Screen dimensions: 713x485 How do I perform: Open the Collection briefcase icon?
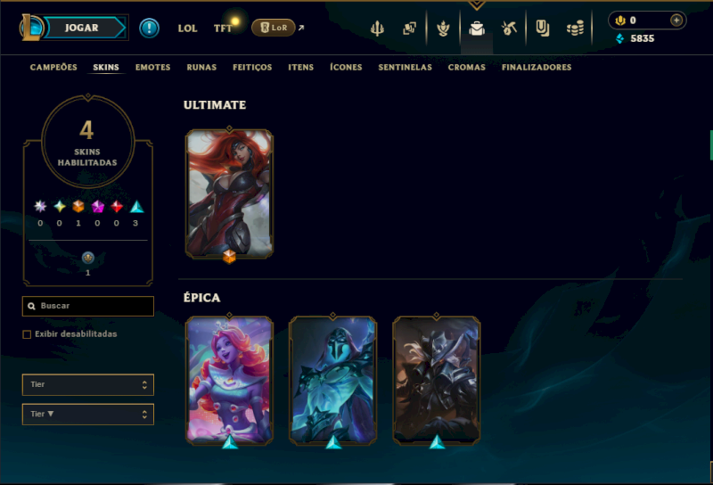point(477,29)
